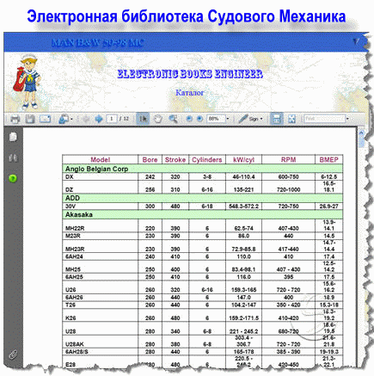
Task: Save a copy using the floppy disk icon
Action: pos(30,119)
